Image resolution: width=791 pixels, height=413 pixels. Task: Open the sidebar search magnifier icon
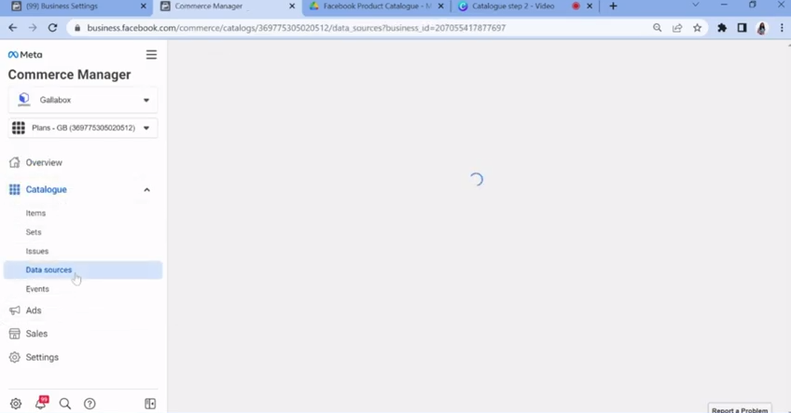(x=65, y=404)
